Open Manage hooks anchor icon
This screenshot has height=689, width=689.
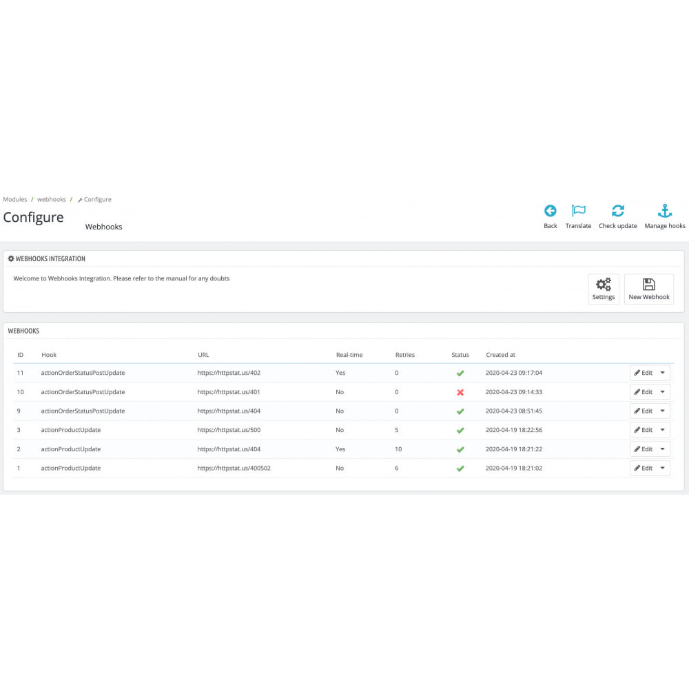[x=665, y=211]
